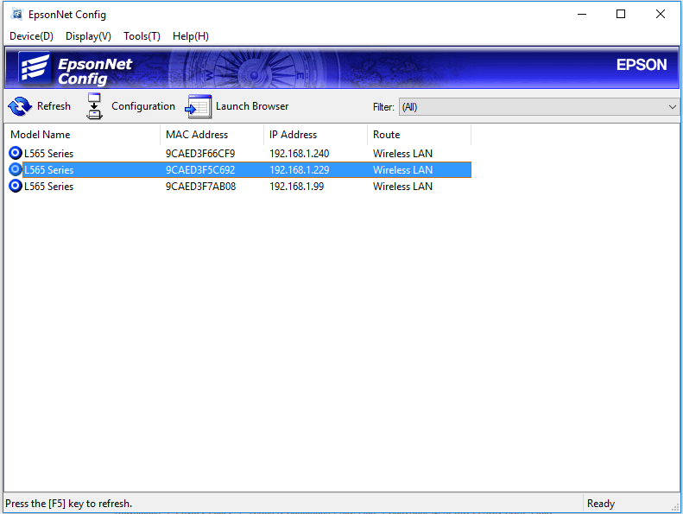Select L565 Series row with MAC 9CAED3F66CF9

pos(239,154)
